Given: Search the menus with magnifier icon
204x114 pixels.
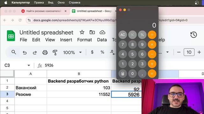Looking at the screenshot, I should pyautogui.click(x=14, y=52).
